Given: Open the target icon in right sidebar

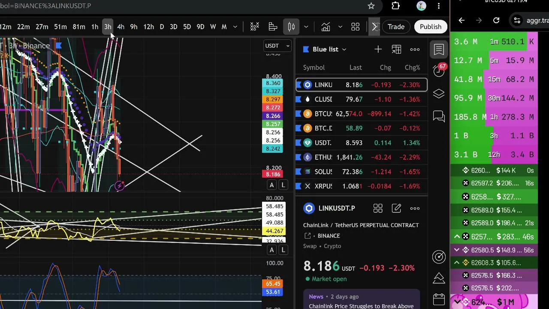Looking at the screenshot, I should click(x=439, y=257).
